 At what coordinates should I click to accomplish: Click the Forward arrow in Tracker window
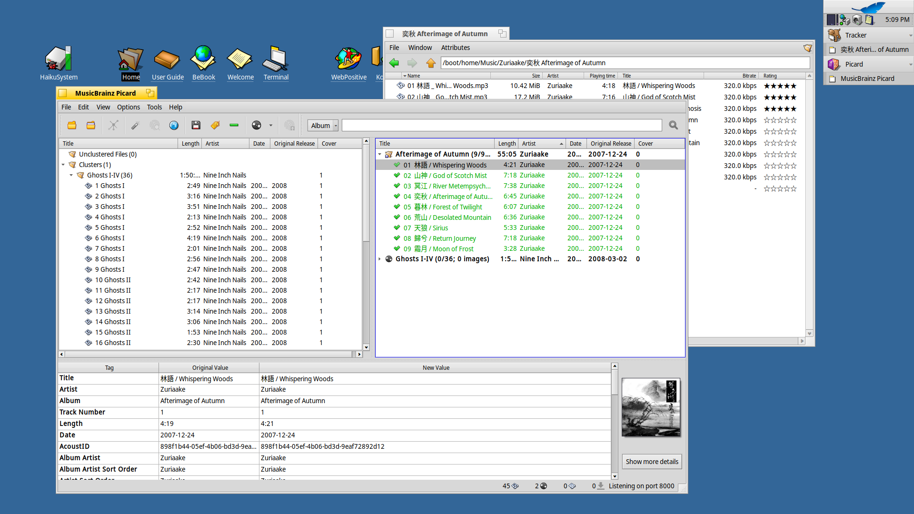pyautogui.click(x=412, y=63)
